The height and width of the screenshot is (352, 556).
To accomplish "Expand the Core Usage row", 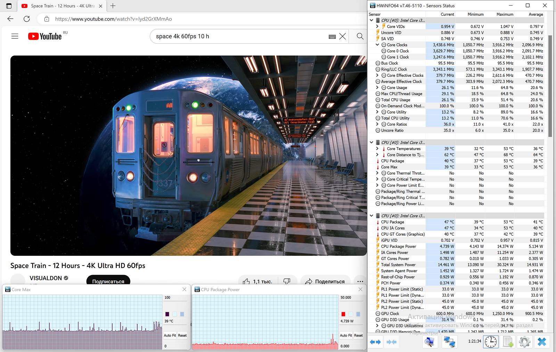I will [377, 87].
